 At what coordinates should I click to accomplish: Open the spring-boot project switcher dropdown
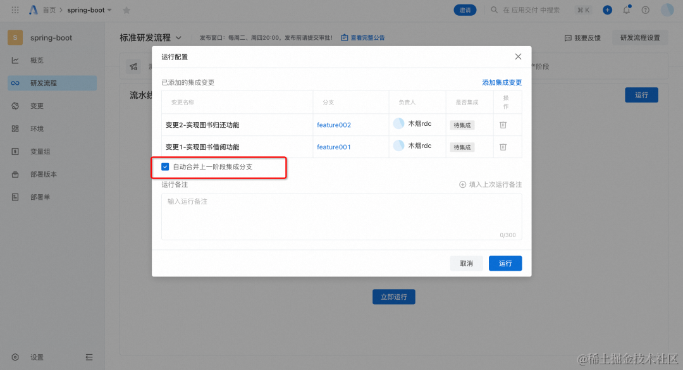(89, 9)
